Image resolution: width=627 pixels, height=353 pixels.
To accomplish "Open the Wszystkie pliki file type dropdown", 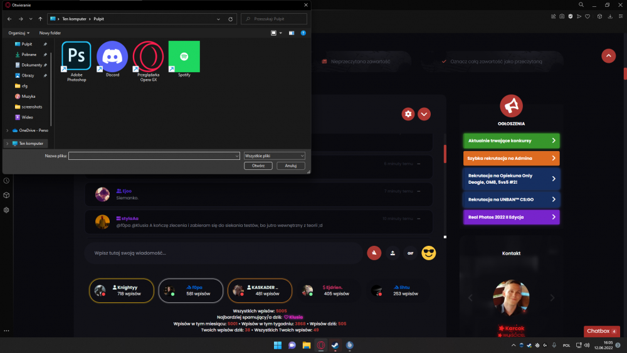I will 275,156.
